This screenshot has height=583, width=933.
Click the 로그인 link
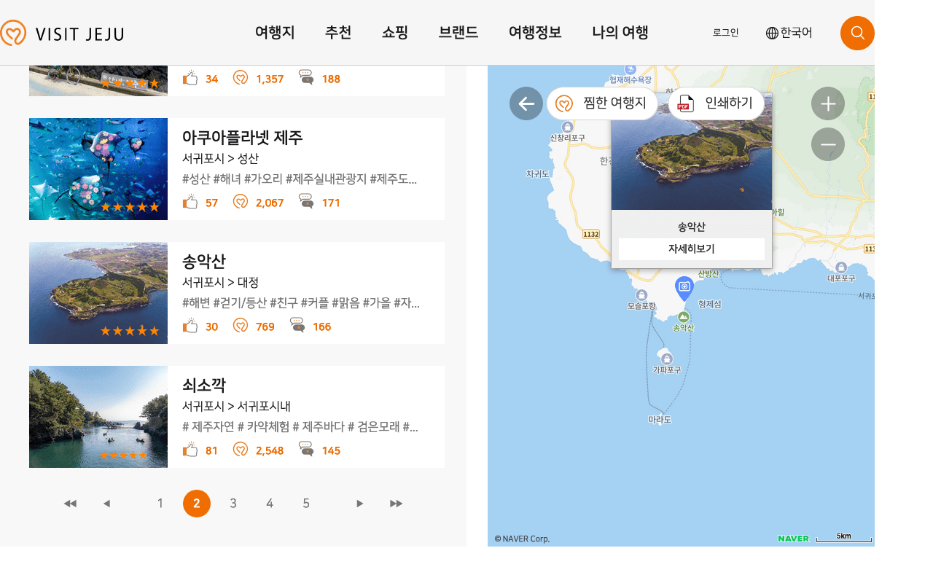(726, 33)
